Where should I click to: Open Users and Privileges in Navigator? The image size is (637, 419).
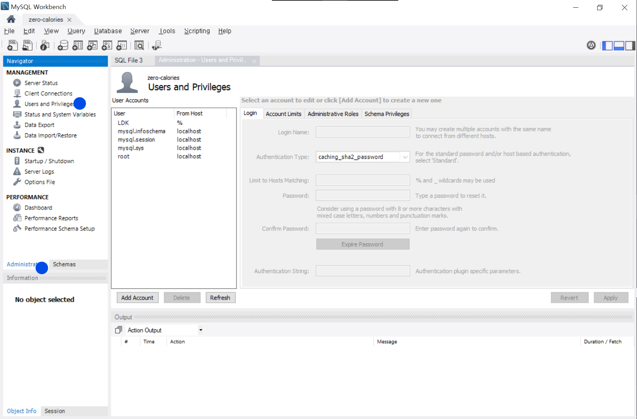click(x=49, y=104)
